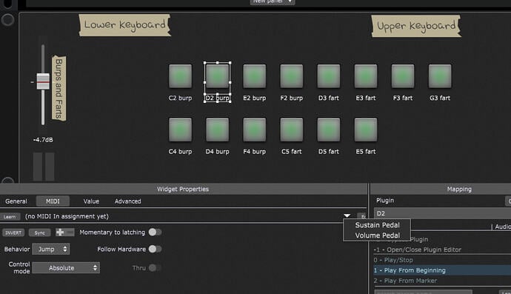Click the level meter below the fader
Image resolution: width=511 pixels, height=294 pixels.
pos(44,167)
